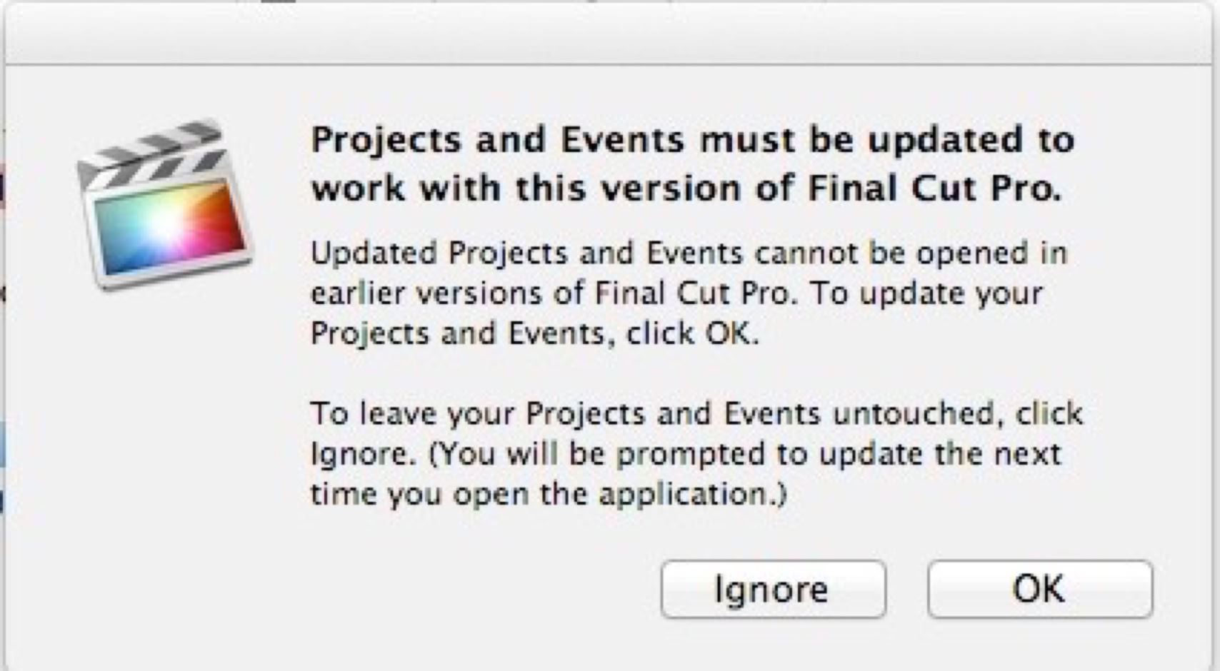The height and width of the screenshot is (671, 1220).
Task: Click the Final Cut Pro app icon
Action: click(166, 207)
